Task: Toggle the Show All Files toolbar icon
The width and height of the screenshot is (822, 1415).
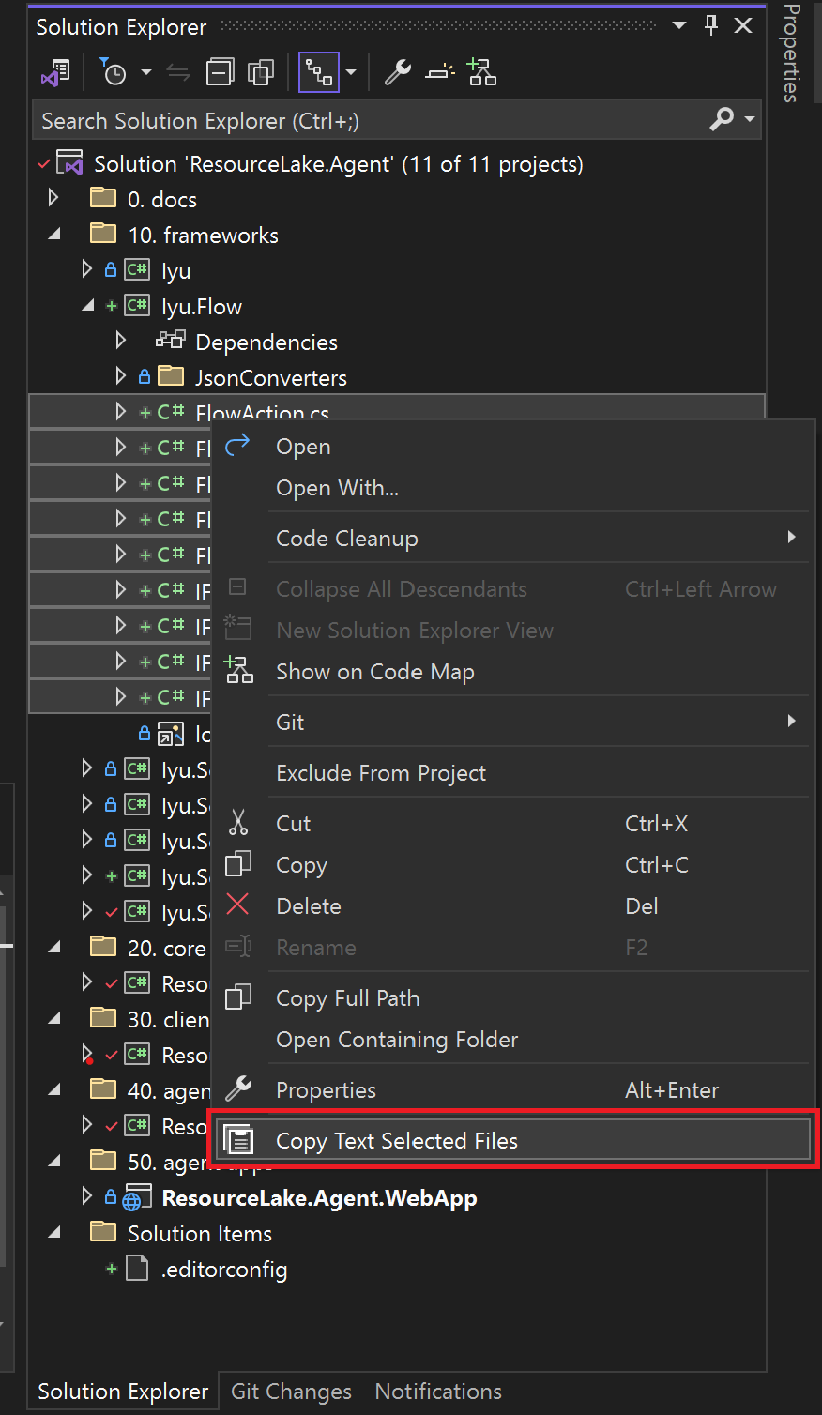Action: pos(260,72)
